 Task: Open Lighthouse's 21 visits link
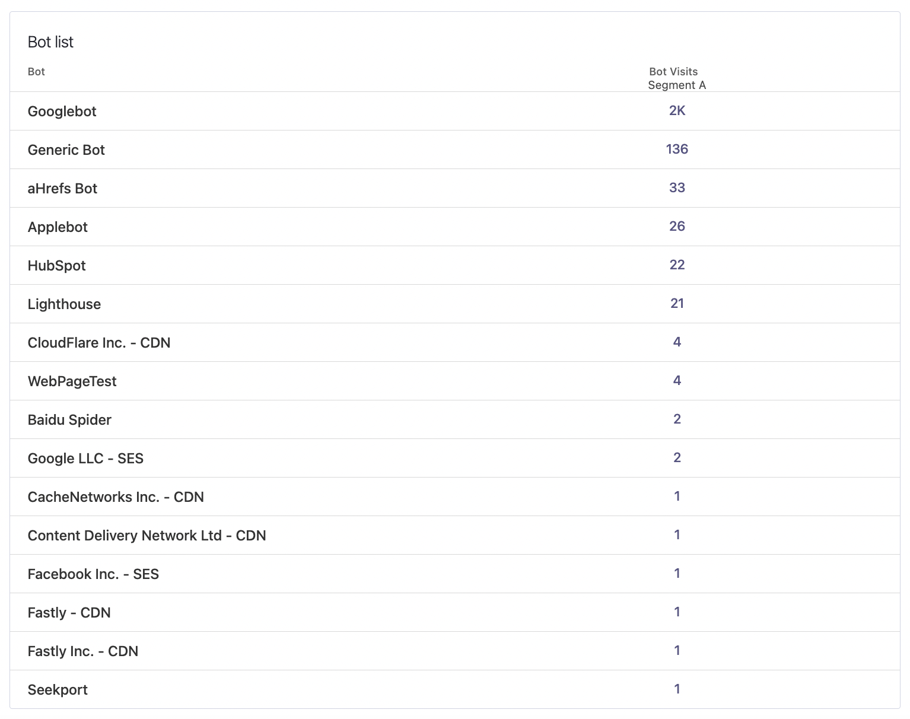point(677,304)
